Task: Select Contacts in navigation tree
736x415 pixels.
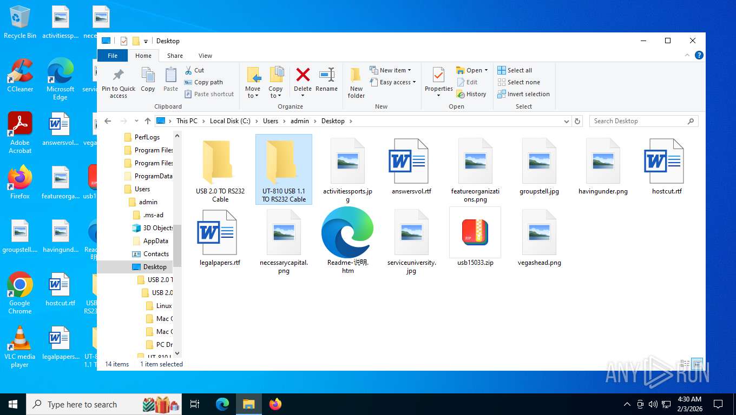Action: [156, 254]
